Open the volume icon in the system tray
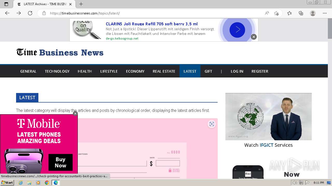332x186 pixels. (295, 183)
